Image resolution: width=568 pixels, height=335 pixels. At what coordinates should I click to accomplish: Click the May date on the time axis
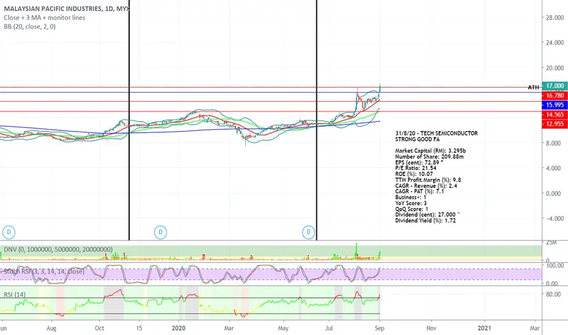tap(283, 328)
